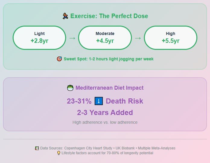Click Lifestyle factors 70-80% footer note

coord(107,153)
